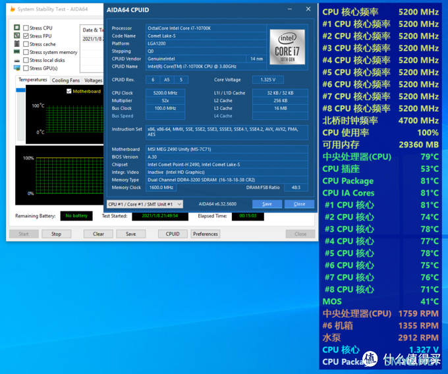
Task: Click Save in the AIDA64 CPUID dialog
Action: point(267,204)
